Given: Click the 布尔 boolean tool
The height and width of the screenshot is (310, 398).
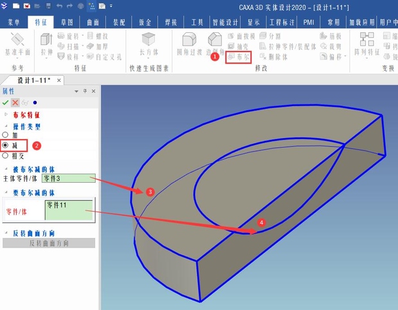Looking at the screenshot, I should [238, 57].
